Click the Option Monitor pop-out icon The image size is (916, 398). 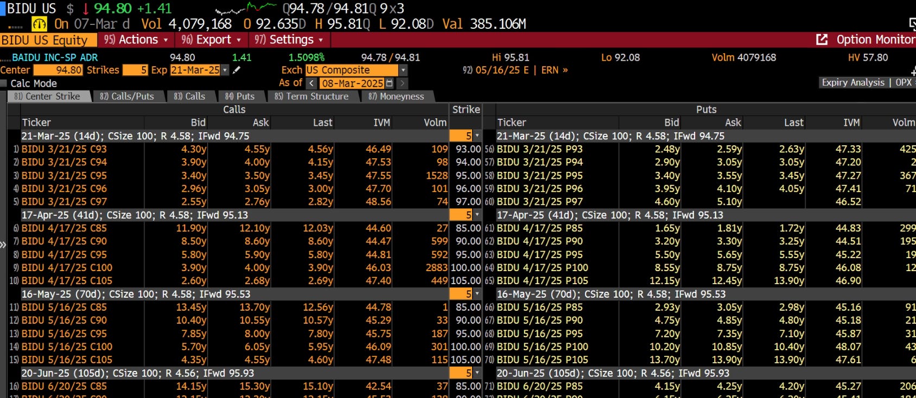(822, 40)
